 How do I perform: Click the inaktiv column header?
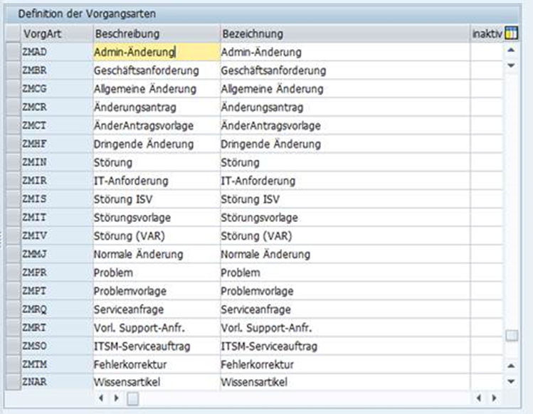pos(486,33)
